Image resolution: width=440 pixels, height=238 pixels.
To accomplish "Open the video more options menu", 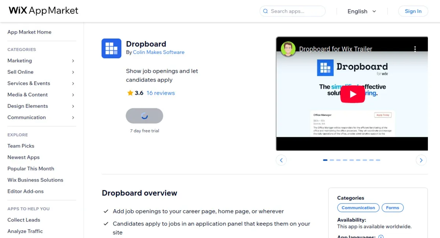I will pos(415,49).
